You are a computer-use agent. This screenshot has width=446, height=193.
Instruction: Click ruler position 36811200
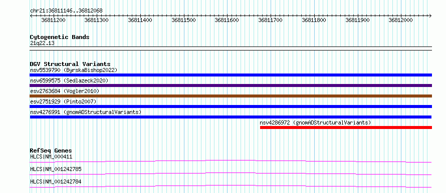(54, 20)
